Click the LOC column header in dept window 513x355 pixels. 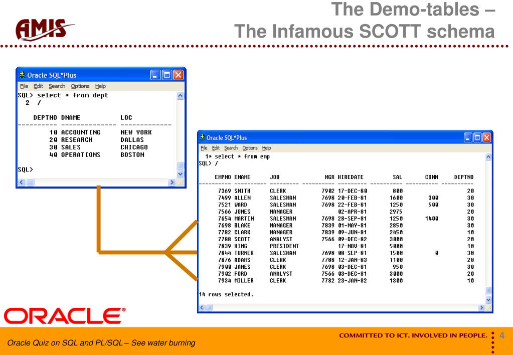[126, 117]
